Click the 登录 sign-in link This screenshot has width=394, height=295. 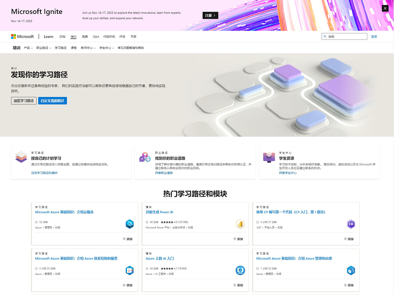coord(374,37)
